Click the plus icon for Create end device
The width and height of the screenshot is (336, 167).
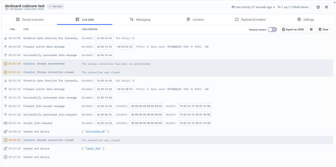coord(6,157)
